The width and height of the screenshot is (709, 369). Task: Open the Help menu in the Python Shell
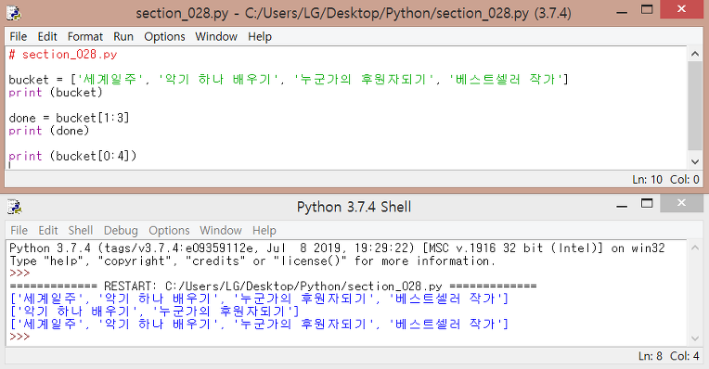(x=264, y=230)
